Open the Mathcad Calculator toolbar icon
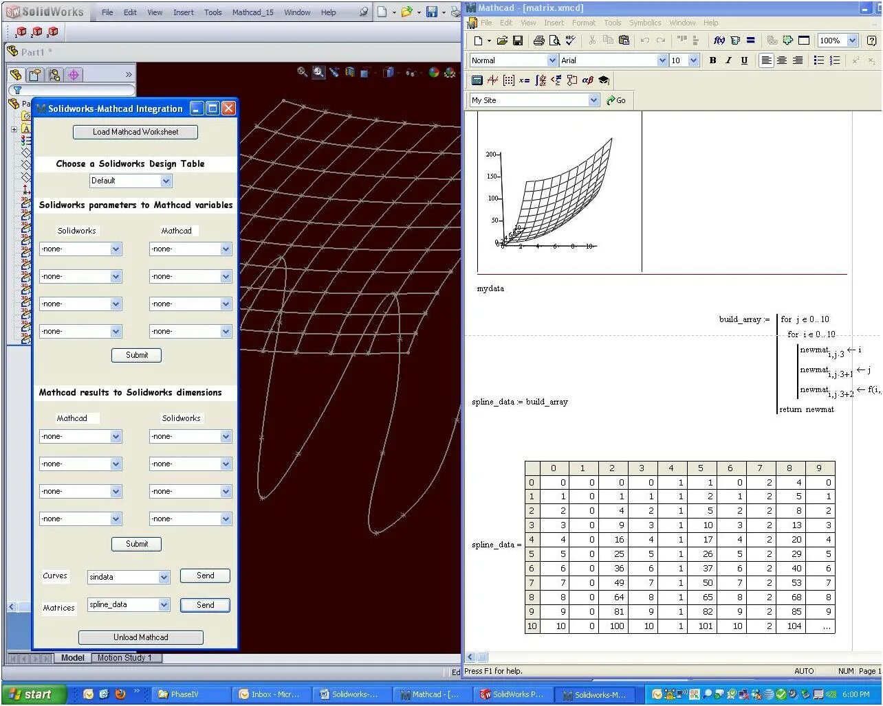This screenshot has width=883, height=706. pos(477,80)
